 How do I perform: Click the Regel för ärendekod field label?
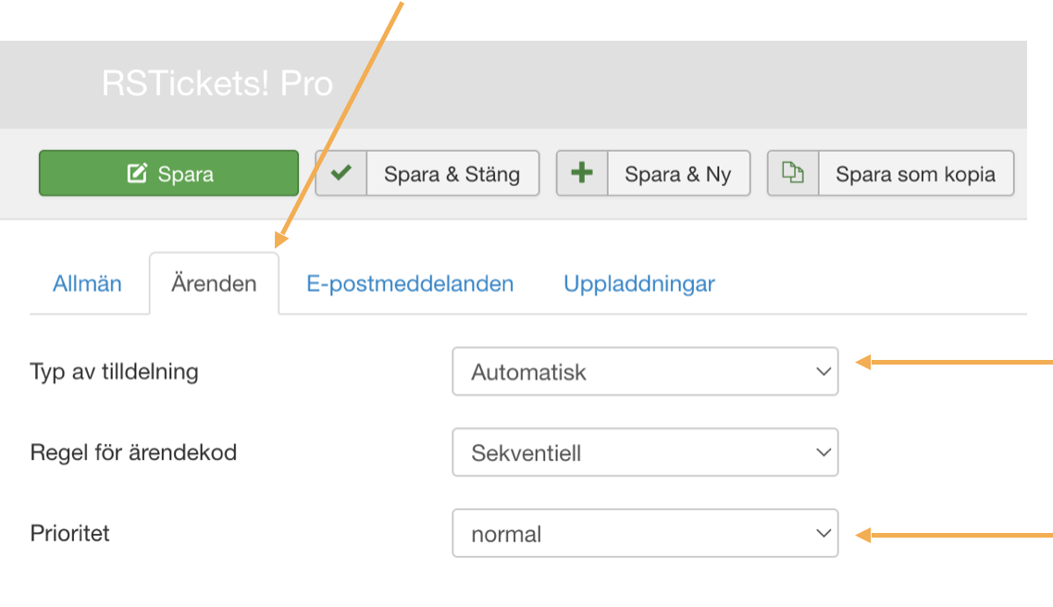point(133,452)
